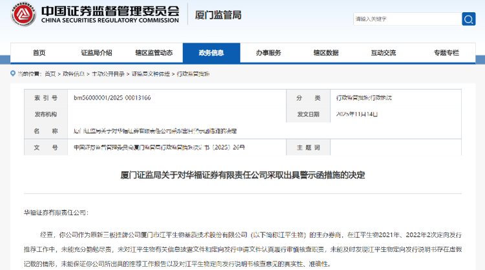This screenshot has height=270, width=485.
Task: Click 政务信息 in the breadcrumb path
Action: pos(74,74)
